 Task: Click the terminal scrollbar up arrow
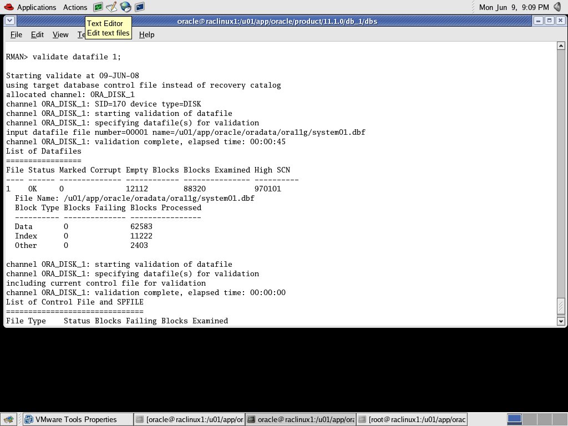point(561,45)
